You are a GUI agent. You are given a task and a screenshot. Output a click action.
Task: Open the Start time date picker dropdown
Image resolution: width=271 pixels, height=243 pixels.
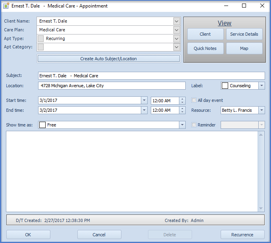[x=144, y=100]
